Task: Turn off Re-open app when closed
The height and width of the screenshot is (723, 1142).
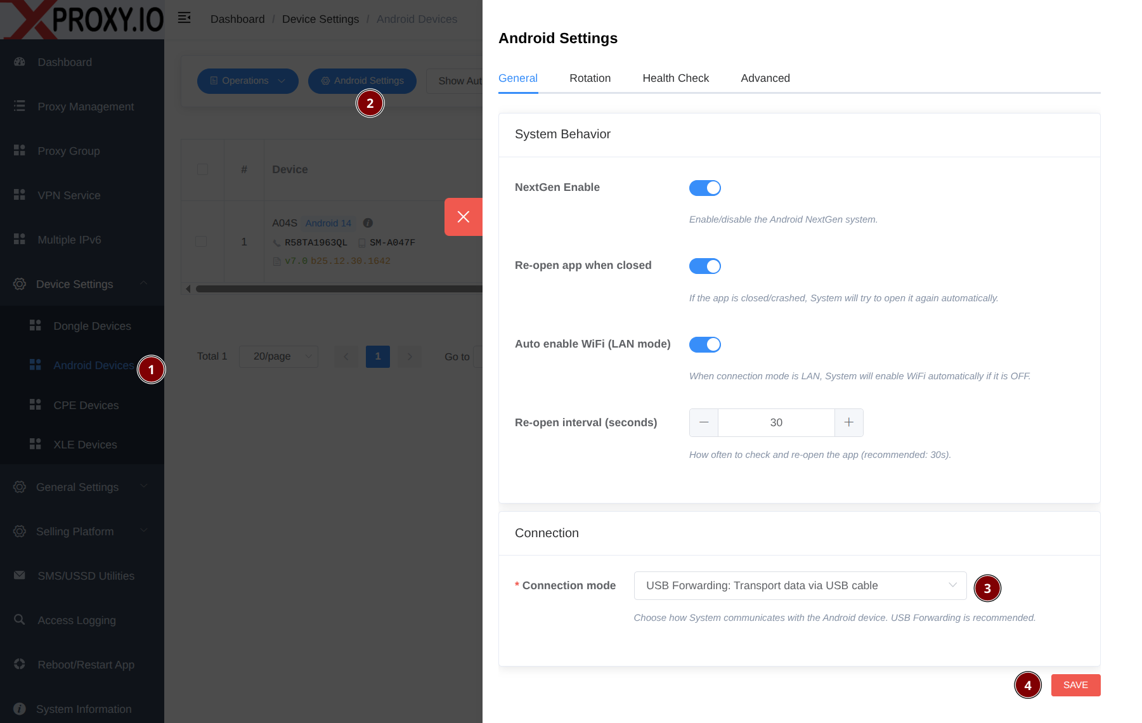Action: [x=704, y=266]
